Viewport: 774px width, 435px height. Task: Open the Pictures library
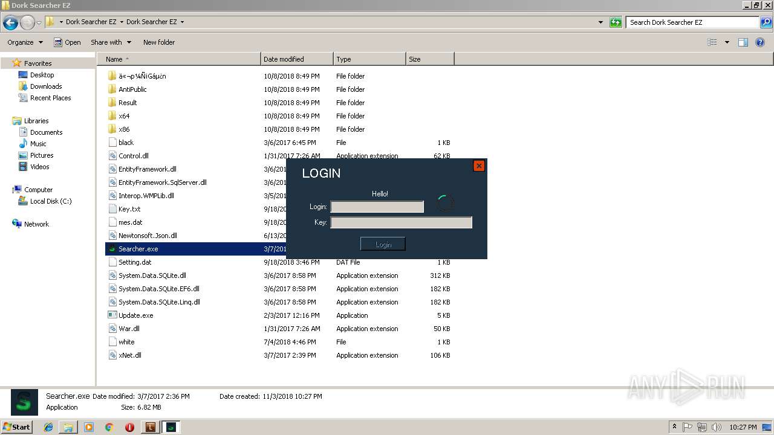pos(42,155)
